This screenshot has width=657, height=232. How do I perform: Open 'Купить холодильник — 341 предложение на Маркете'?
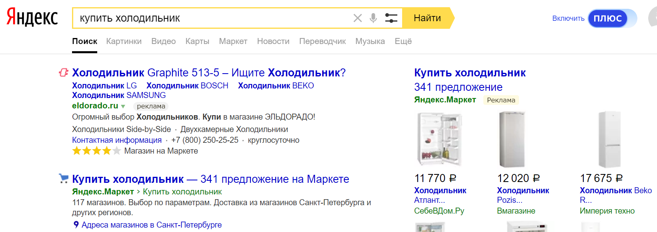coord(210,179)
